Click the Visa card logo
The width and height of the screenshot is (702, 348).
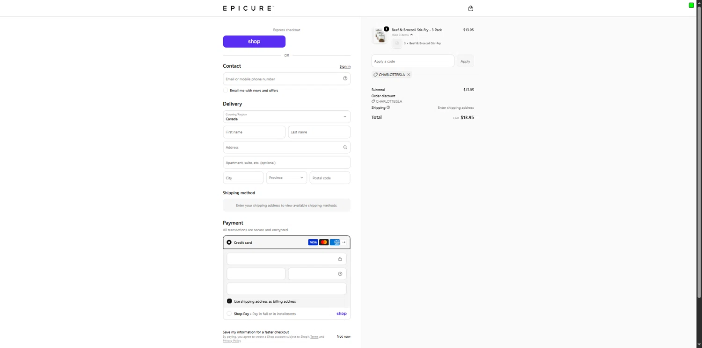[313, 242]
